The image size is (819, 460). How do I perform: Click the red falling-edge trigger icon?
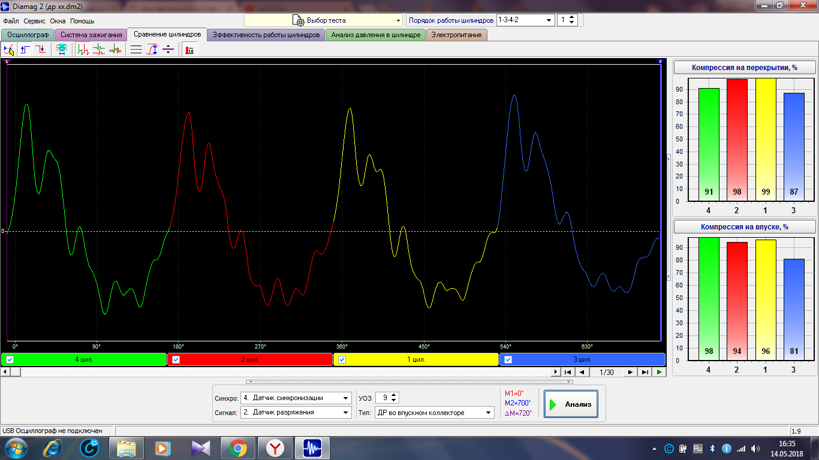coord(40,50)
